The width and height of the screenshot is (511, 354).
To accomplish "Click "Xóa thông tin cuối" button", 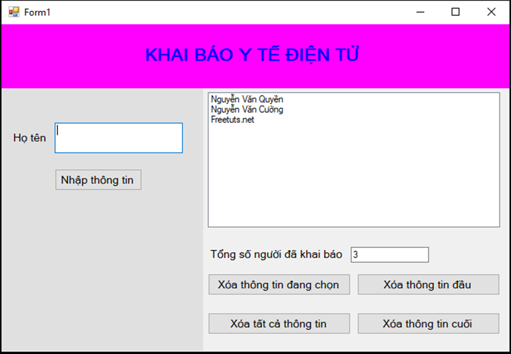I will pos(428,323).
